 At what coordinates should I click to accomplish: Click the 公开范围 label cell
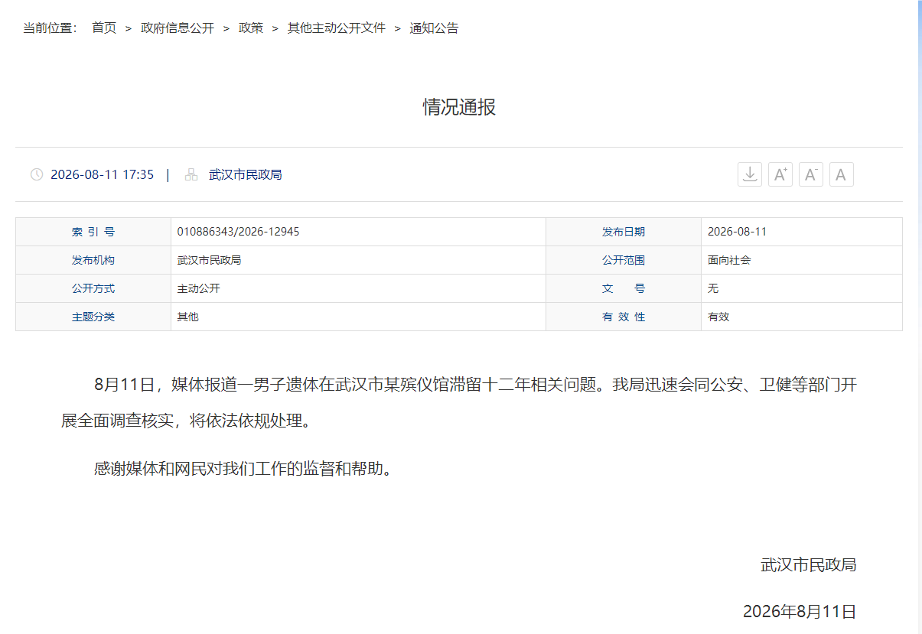pyautogui.click(x=624, y=260)
